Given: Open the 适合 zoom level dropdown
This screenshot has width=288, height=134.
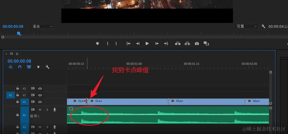Looking at the screenshot, I should click(x=42, y=26).
